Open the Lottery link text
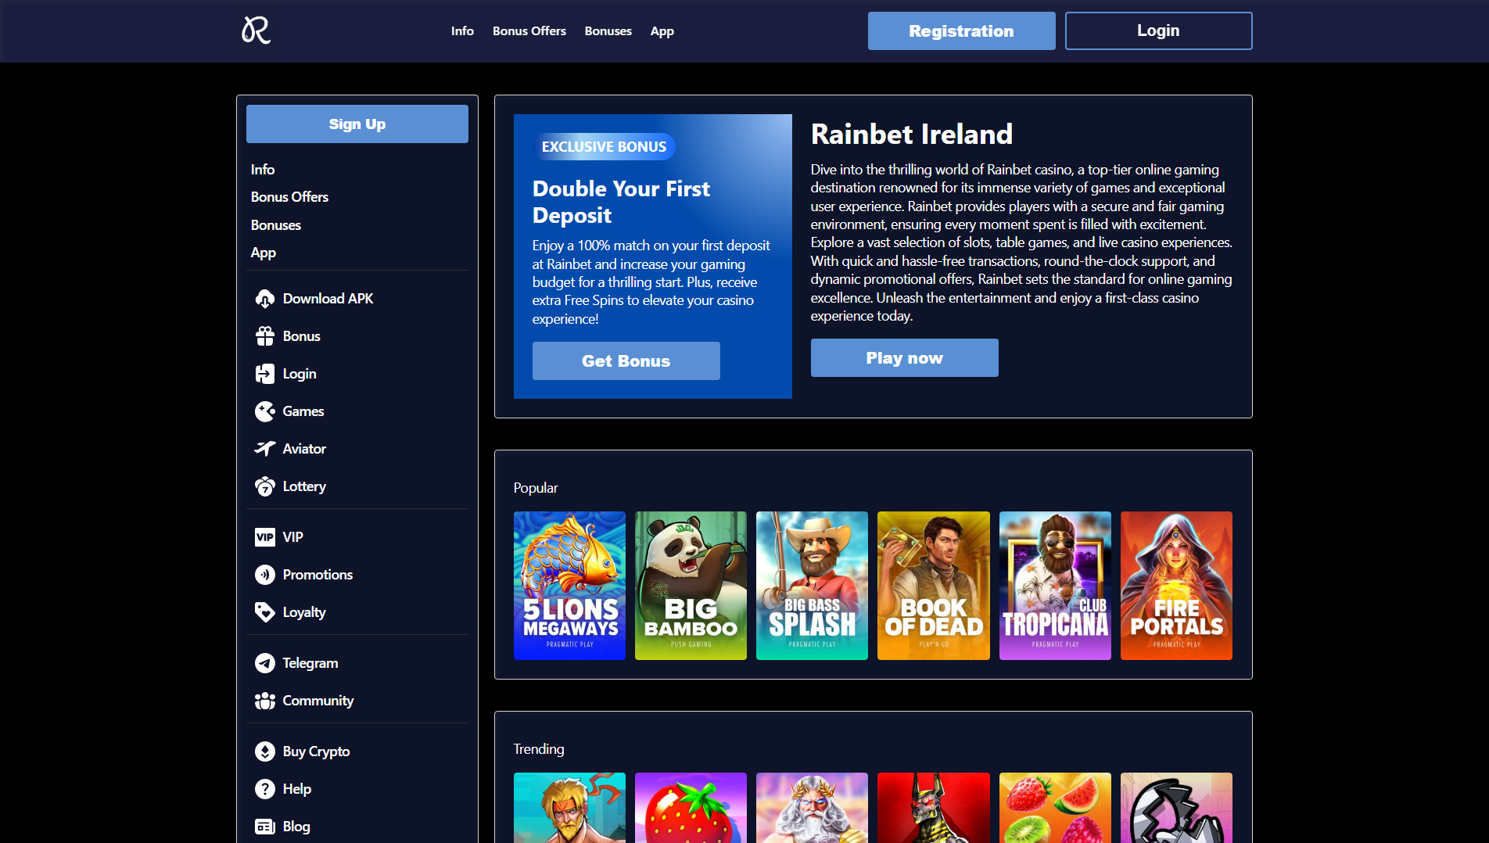 304,486
